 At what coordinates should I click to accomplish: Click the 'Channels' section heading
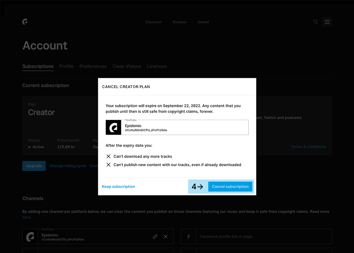click(33, 198)
